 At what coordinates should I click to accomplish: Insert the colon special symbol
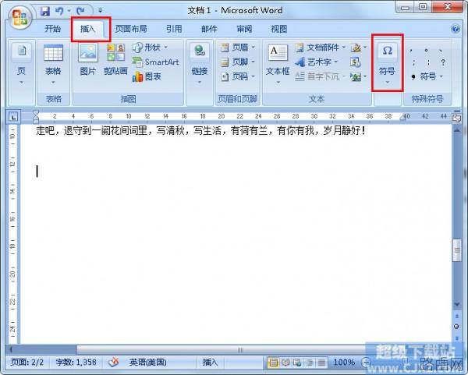(x=428, y=62)
